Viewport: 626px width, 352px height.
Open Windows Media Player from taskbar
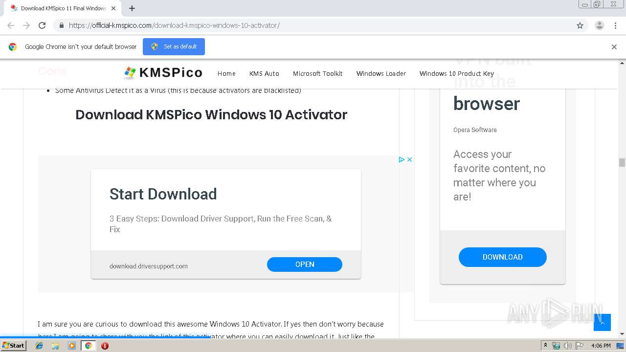(72, 346)
